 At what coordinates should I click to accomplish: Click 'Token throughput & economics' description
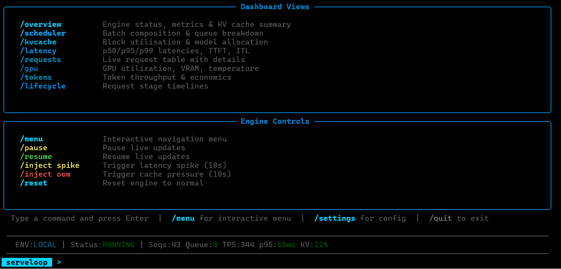click(167, 77)
